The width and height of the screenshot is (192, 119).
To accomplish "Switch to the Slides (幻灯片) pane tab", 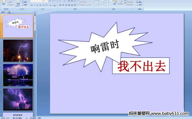I will coord(3,12).
